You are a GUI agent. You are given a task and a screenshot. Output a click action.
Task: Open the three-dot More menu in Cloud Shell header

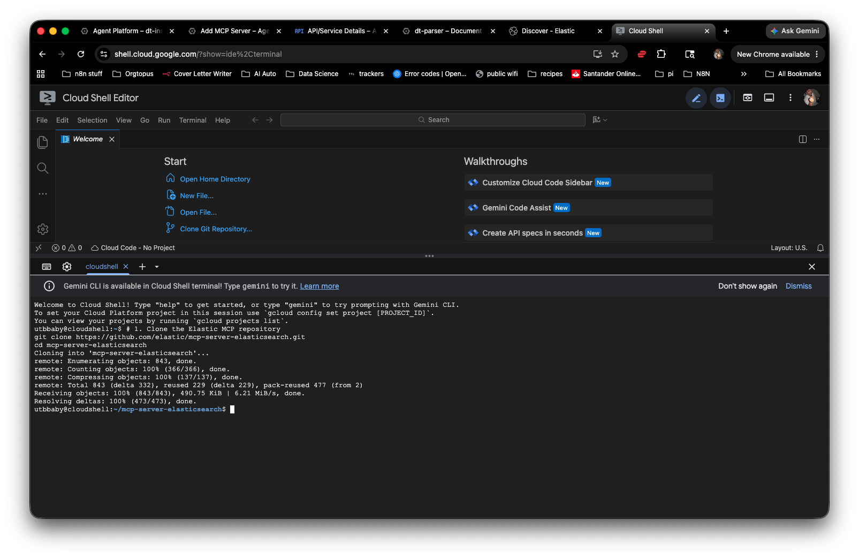click(790, 97)
